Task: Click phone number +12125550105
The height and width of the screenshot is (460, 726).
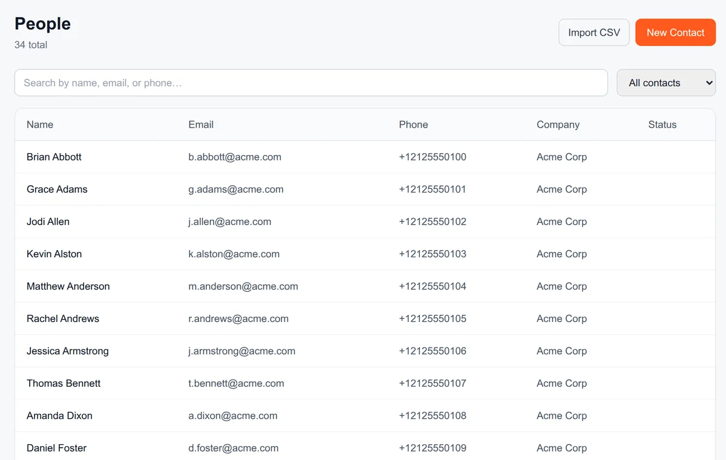Action: pos(433,319)
